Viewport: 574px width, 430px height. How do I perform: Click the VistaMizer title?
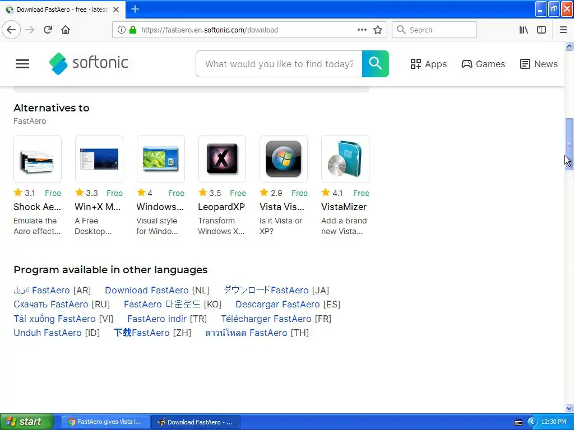[x=344, y=207]
